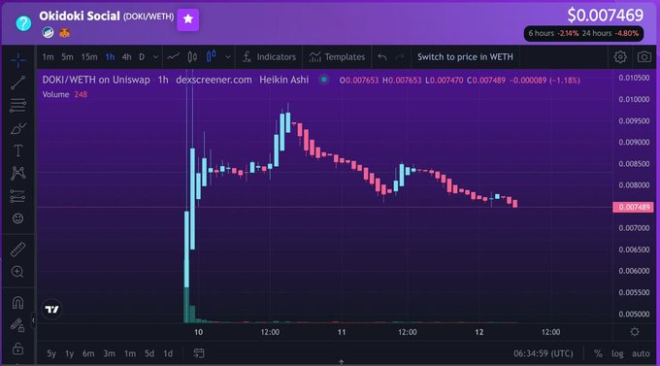The width and height of the screenshot is (660, 366).
Task: Open indicator Templates menu
Action: pyautogui.click(x=337, y=57)
